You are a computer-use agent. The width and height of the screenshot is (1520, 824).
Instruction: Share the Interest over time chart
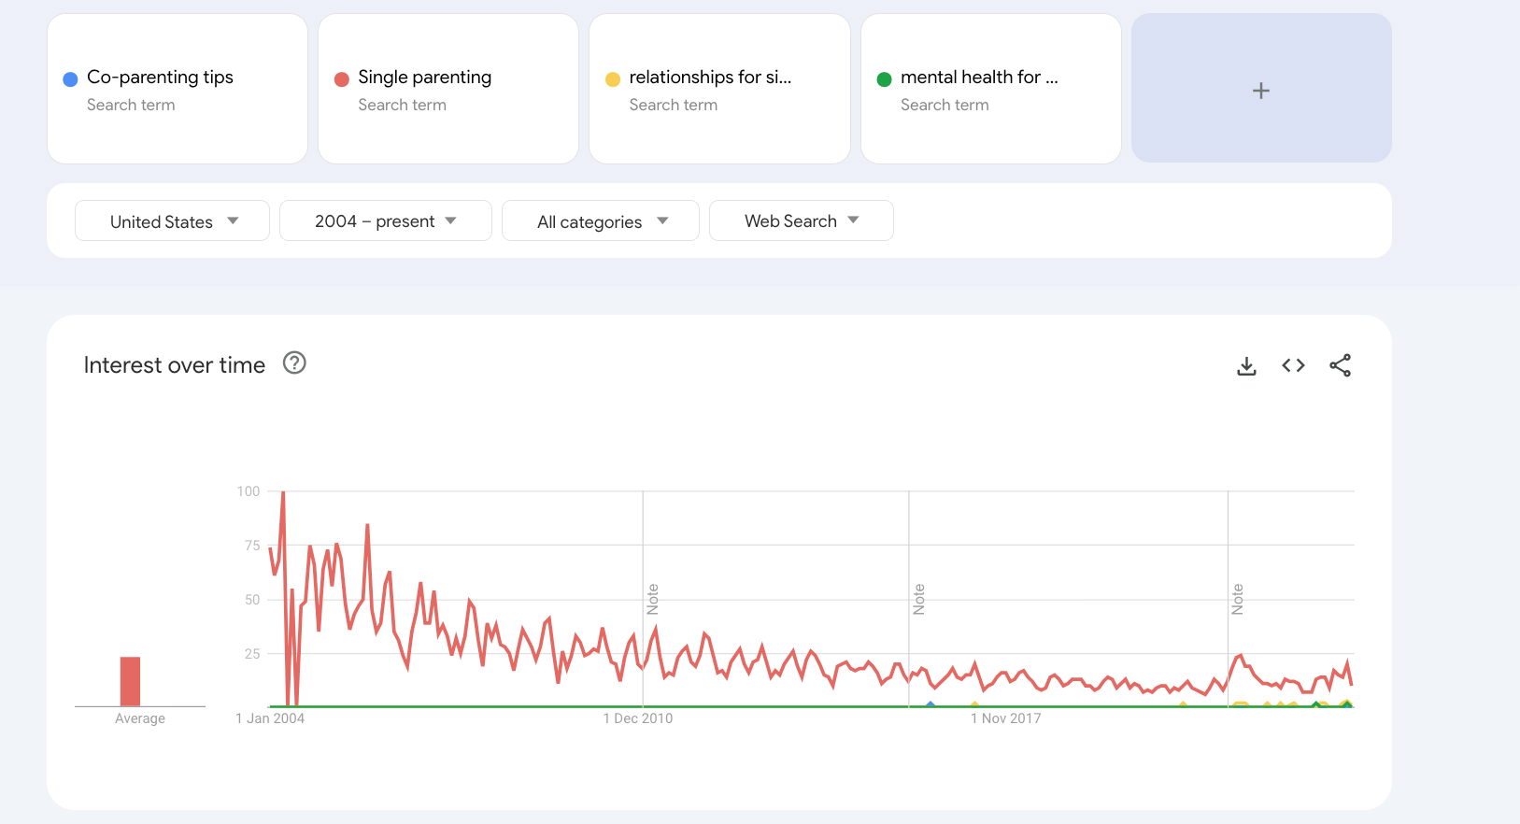pos(1340,365)
